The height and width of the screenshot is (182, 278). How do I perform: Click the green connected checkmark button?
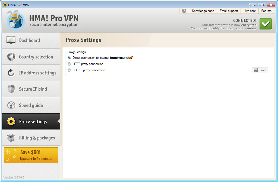[x=266, y=24]
